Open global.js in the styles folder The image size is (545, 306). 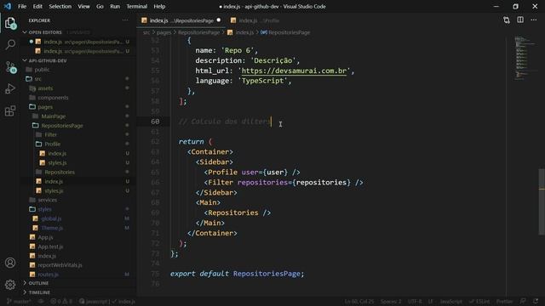[x=51, y=218]
